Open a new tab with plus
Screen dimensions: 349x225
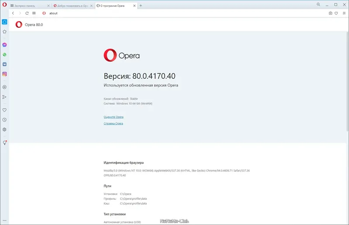coord(140,6)
